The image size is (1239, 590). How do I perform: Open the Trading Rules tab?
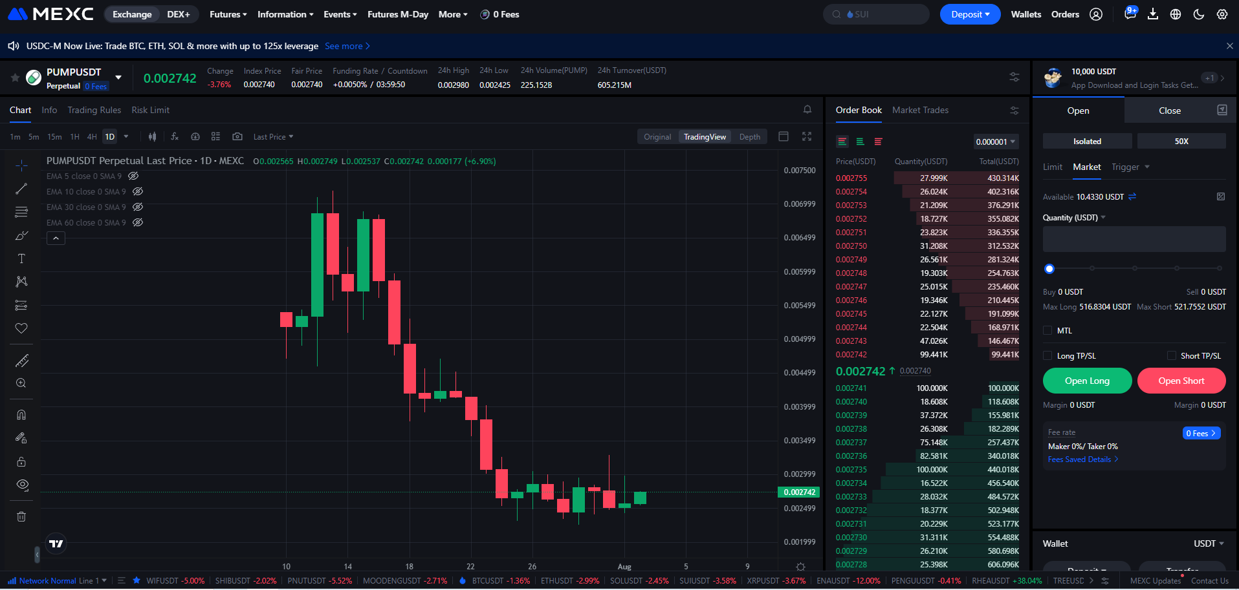tap(94, 110)
